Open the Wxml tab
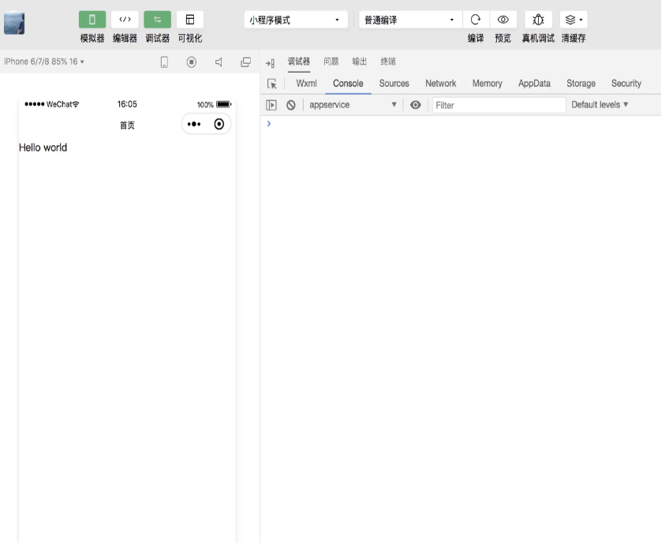The image size is (669, 543). click(x=306, y=83)
